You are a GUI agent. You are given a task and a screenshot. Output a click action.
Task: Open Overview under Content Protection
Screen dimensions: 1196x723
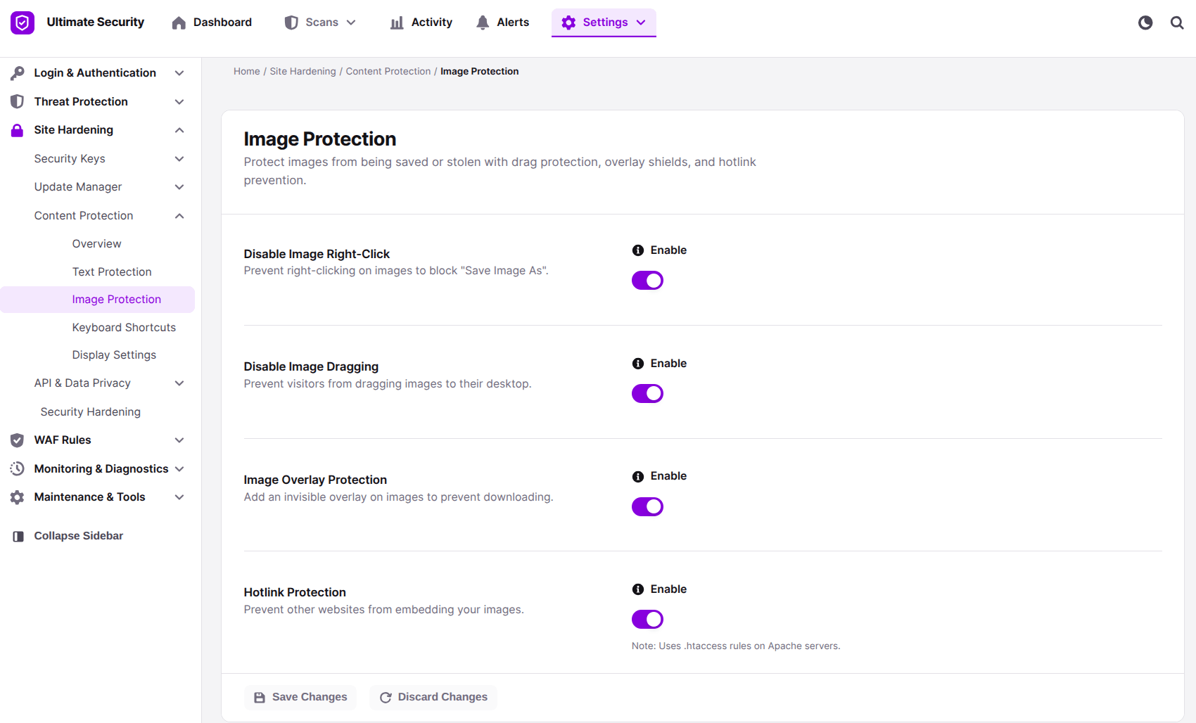pyautogui.click(x=97, y=244)
